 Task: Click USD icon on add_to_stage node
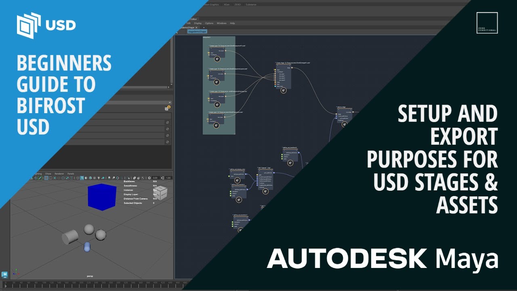click(x=345, y=124)
